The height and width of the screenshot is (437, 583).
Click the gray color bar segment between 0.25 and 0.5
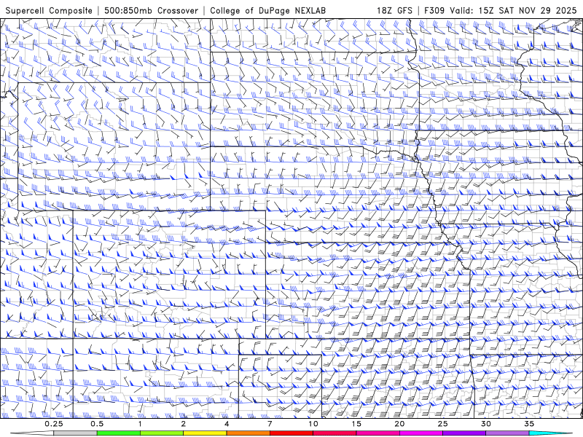[75, 433]
